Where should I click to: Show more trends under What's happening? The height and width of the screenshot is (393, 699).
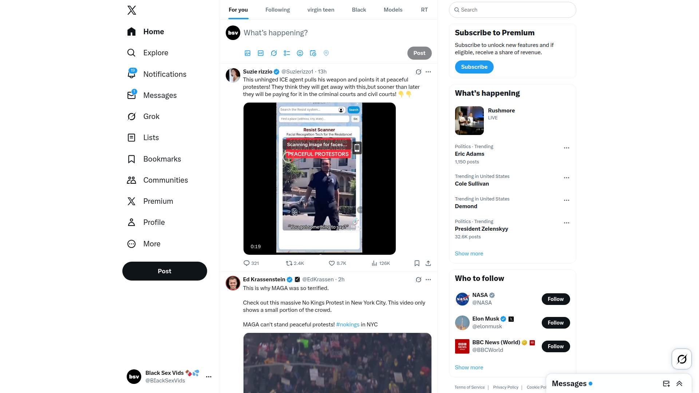[469, 254]
